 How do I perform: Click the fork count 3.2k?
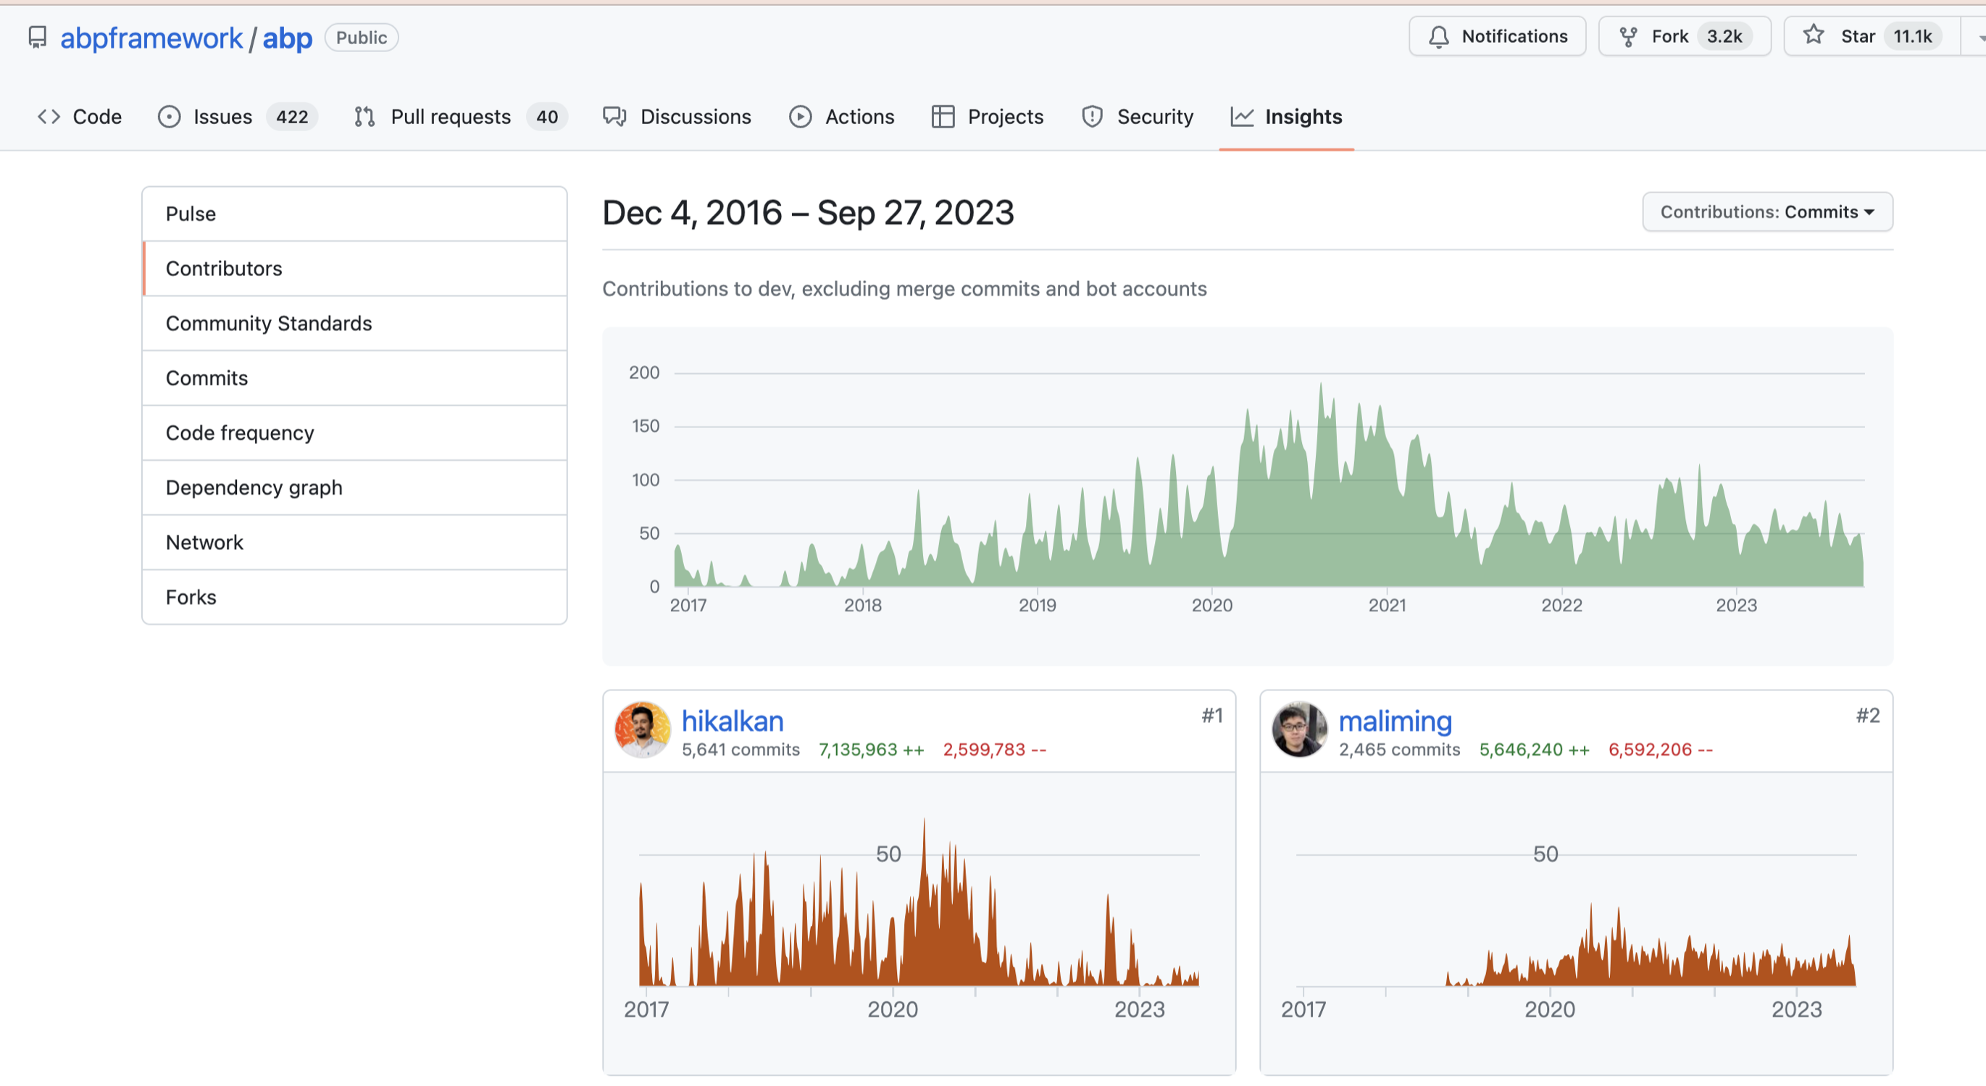click(x=1724, y=36)
